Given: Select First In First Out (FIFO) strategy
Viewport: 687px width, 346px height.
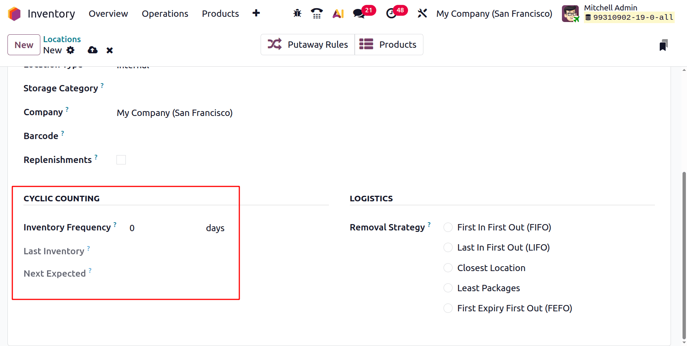Looking at the screenshot, I should (448, 227).
